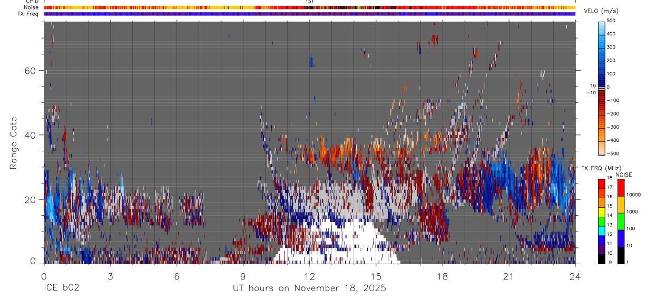The image size is (647, 299).
Task: Pick the green swatch in NOISE legend
Action: coord(621,221)
